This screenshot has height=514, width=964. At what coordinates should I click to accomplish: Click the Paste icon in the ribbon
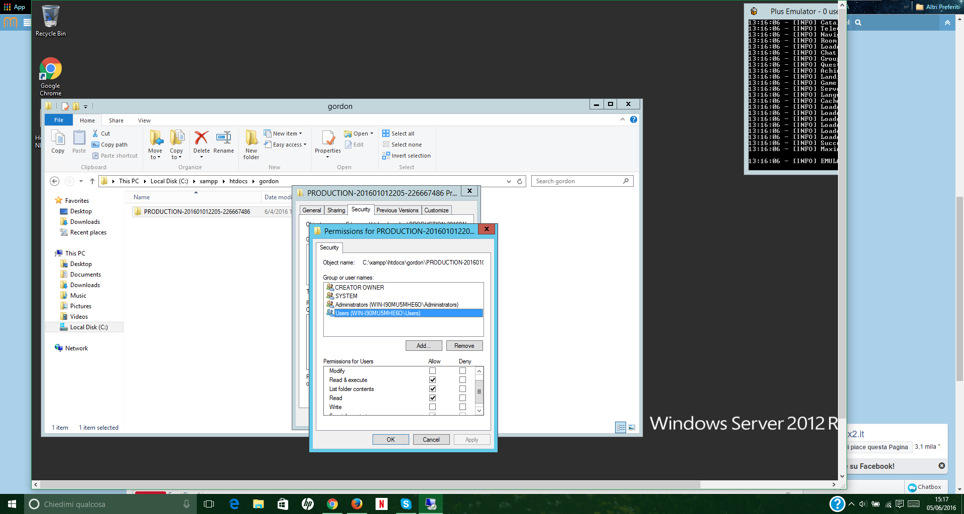click(79, 142)
